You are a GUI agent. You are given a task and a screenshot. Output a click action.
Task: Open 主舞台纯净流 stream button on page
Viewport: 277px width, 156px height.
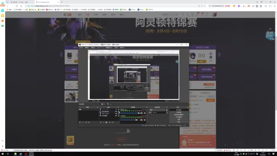click(x=206, y=77)
